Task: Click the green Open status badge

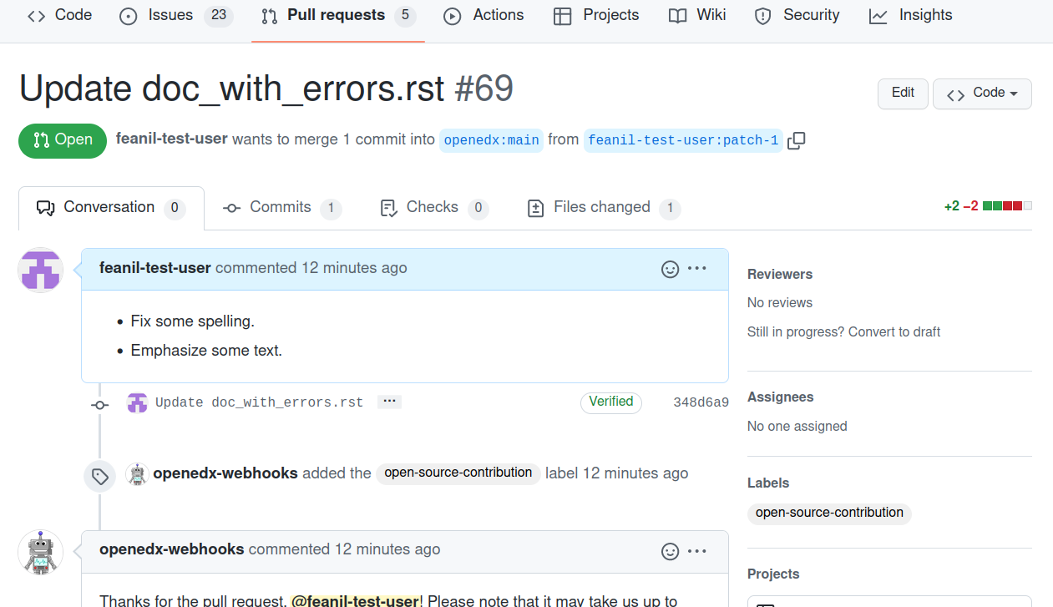Action: (x=62, y=140)
